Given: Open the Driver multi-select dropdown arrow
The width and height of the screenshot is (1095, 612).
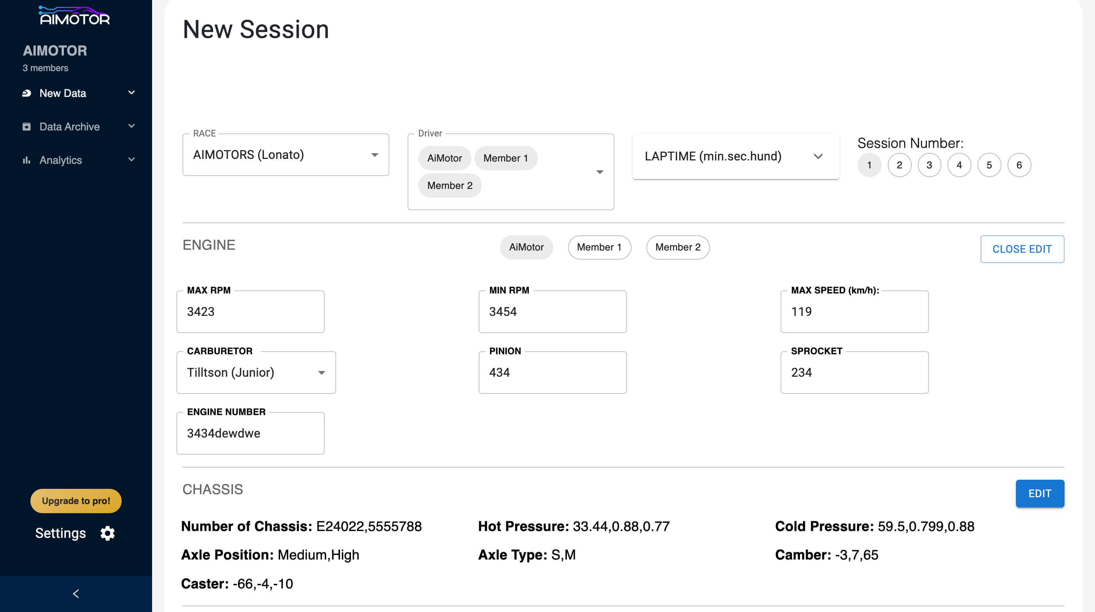Looking at the screenshot, I should click(x=599, y=172).
